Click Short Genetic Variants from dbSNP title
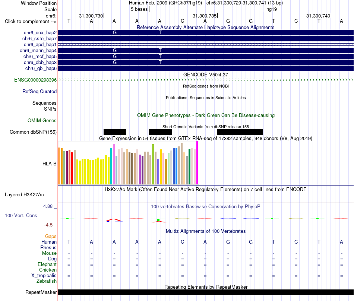Screen dimensions: 354x301 click(x=206, y=127)
